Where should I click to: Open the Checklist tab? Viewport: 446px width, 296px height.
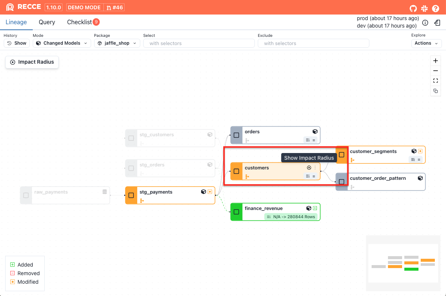point(80,22)
